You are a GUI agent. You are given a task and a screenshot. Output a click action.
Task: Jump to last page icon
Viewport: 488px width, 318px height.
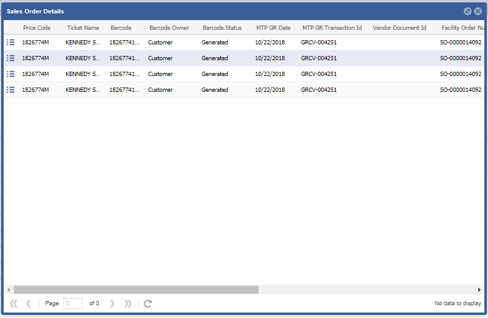point(127,303)
